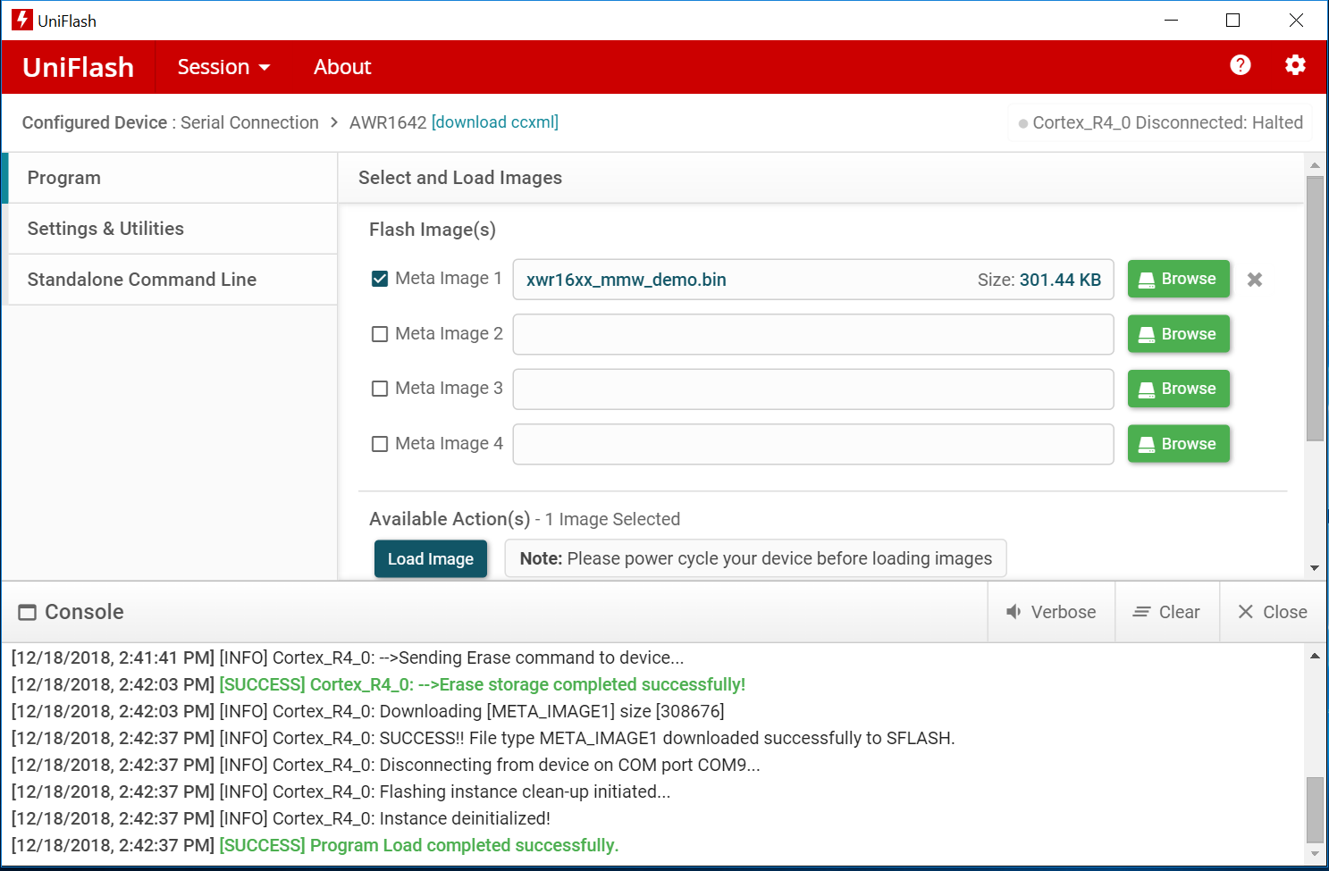
Task: Maximize the UniFlash window
Action: tap(1233, 20)
